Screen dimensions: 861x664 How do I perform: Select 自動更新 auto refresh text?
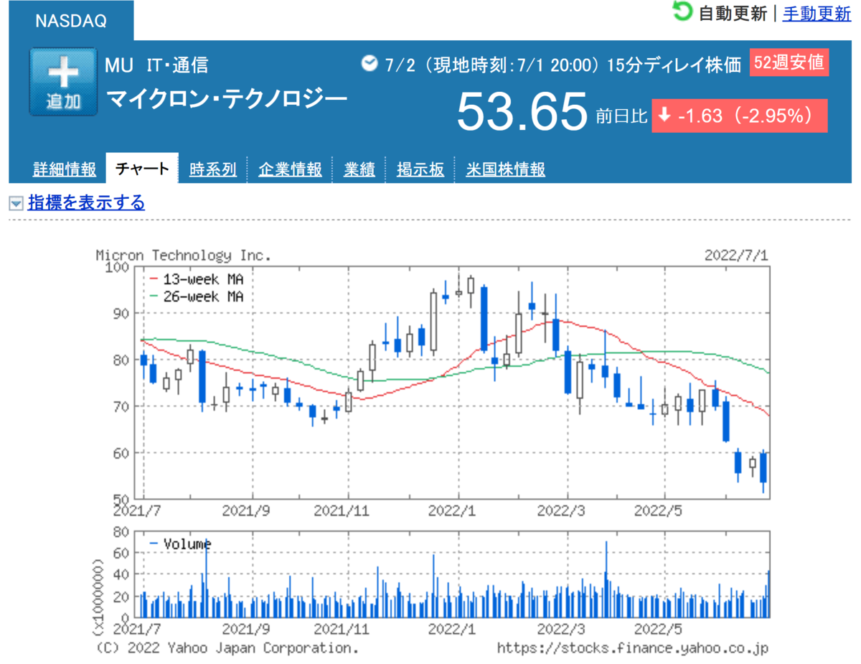733,14
